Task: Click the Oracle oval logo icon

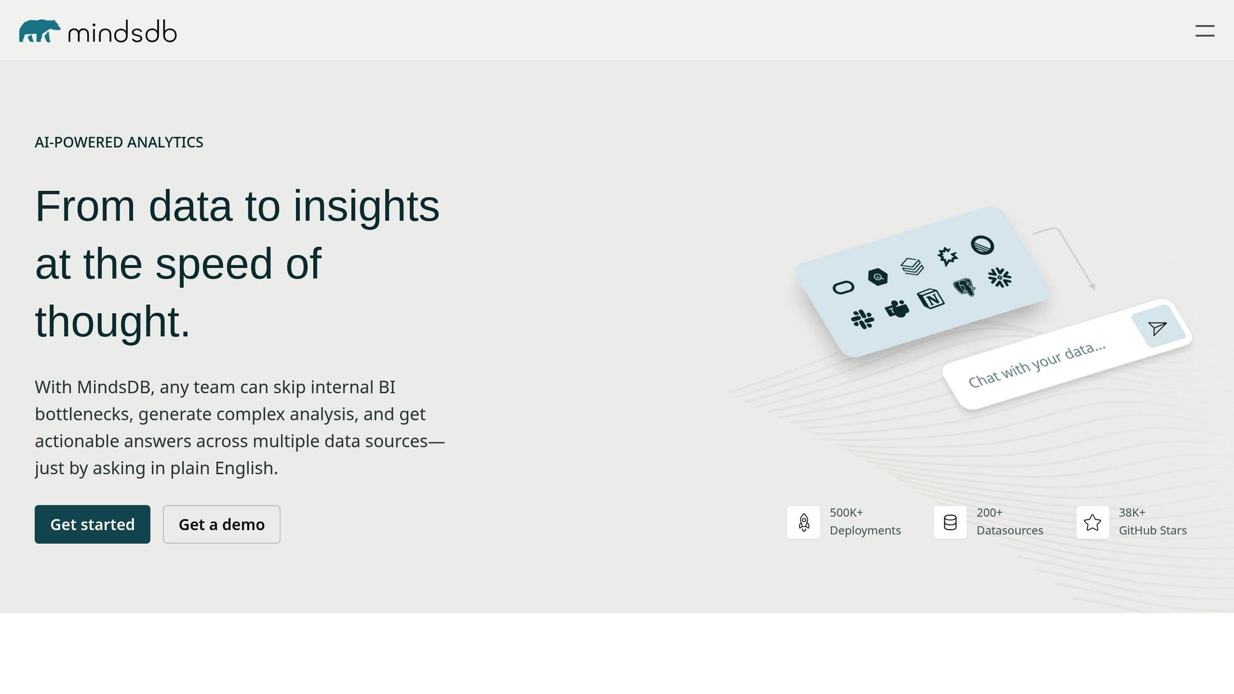Action: 843,287
